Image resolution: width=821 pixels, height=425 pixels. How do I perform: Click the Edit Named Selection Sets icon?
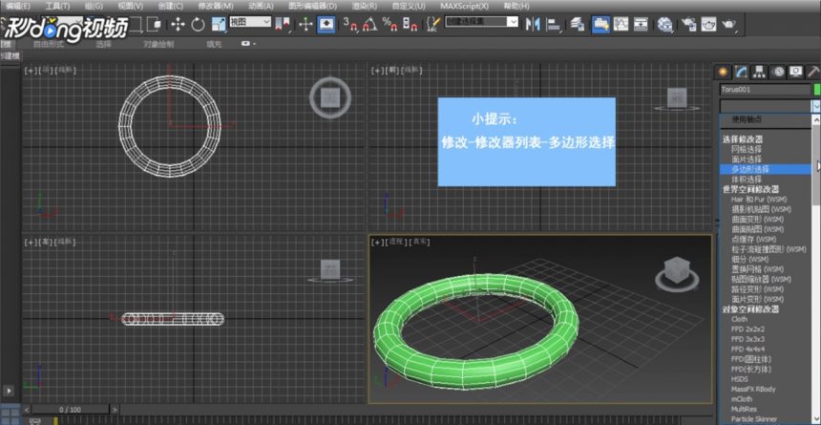click(x=433, y=24)
